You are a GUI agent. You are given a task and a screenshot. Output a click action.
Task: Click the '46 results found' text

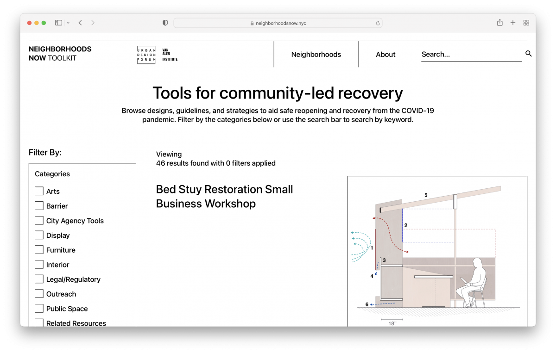pyautogui.click(x=216, y=163)
